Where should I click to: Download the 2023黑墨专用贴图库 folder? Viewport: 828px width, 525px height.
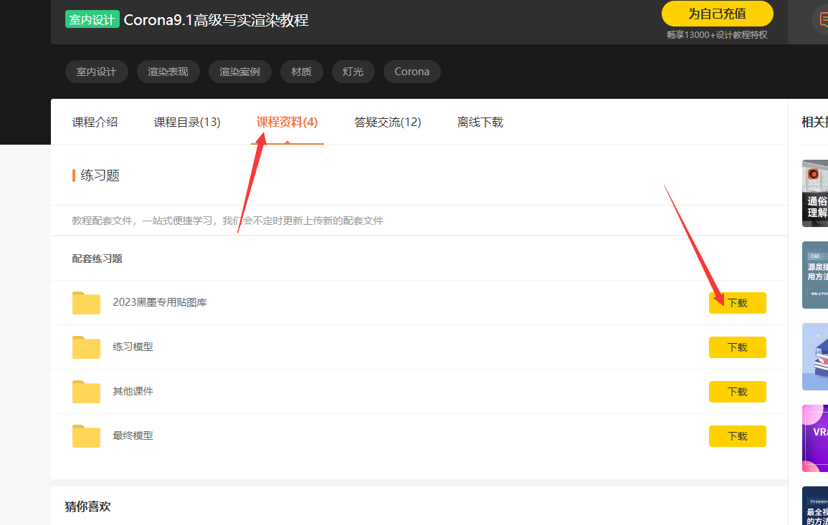pos(737,303)
